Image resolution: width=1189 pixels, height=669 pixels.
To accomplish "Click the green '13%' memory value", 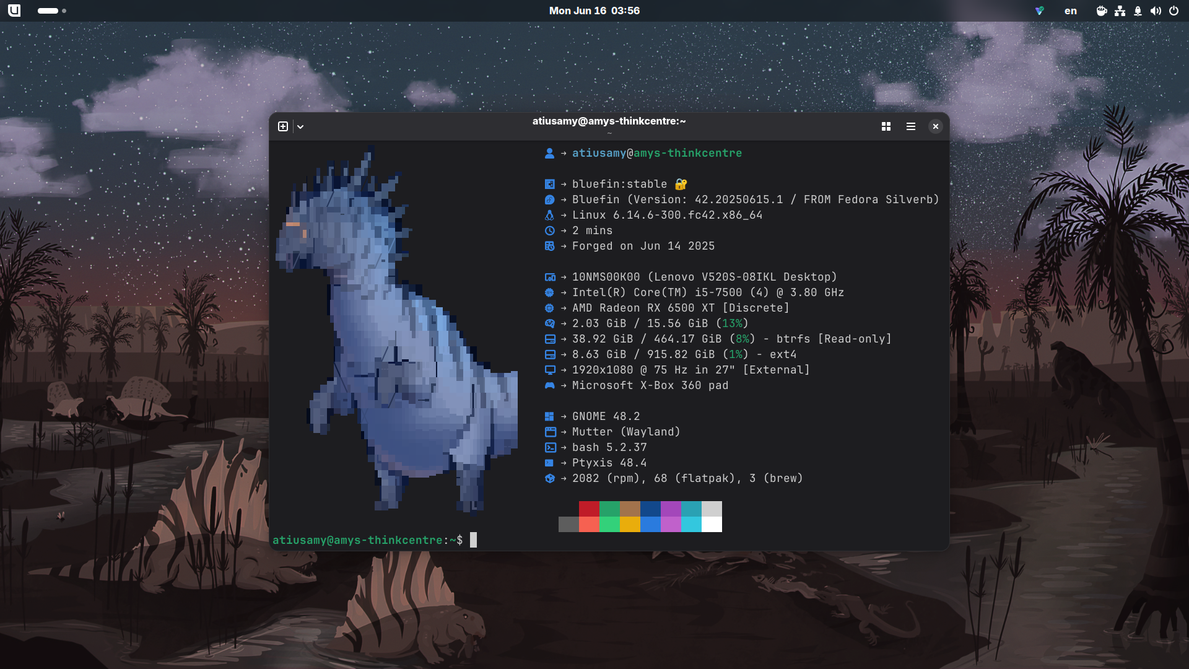I will coord(732,323).
